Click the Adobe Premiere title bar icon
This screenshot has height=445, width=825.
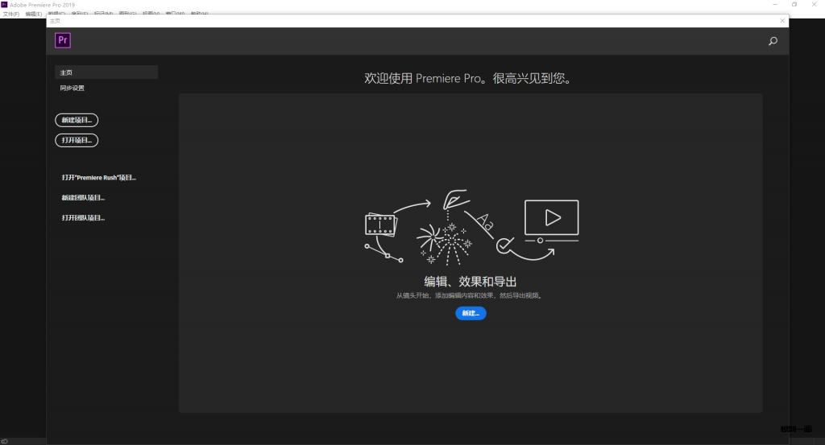pos(5,4)
